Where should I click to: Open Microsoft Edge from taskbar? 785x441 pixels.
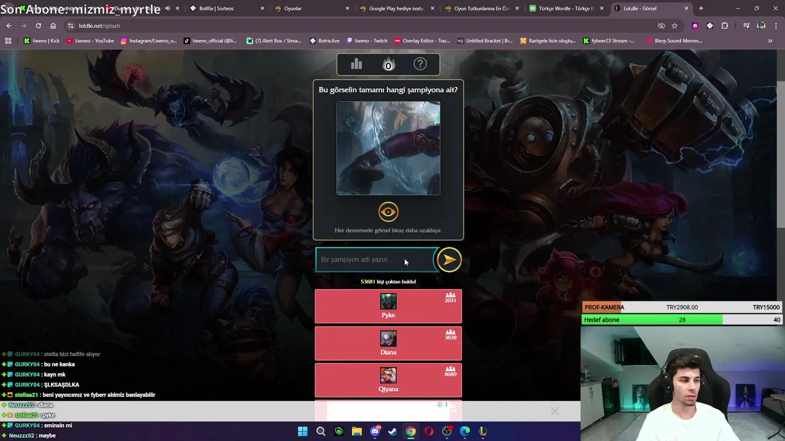[x=465, y=431]
